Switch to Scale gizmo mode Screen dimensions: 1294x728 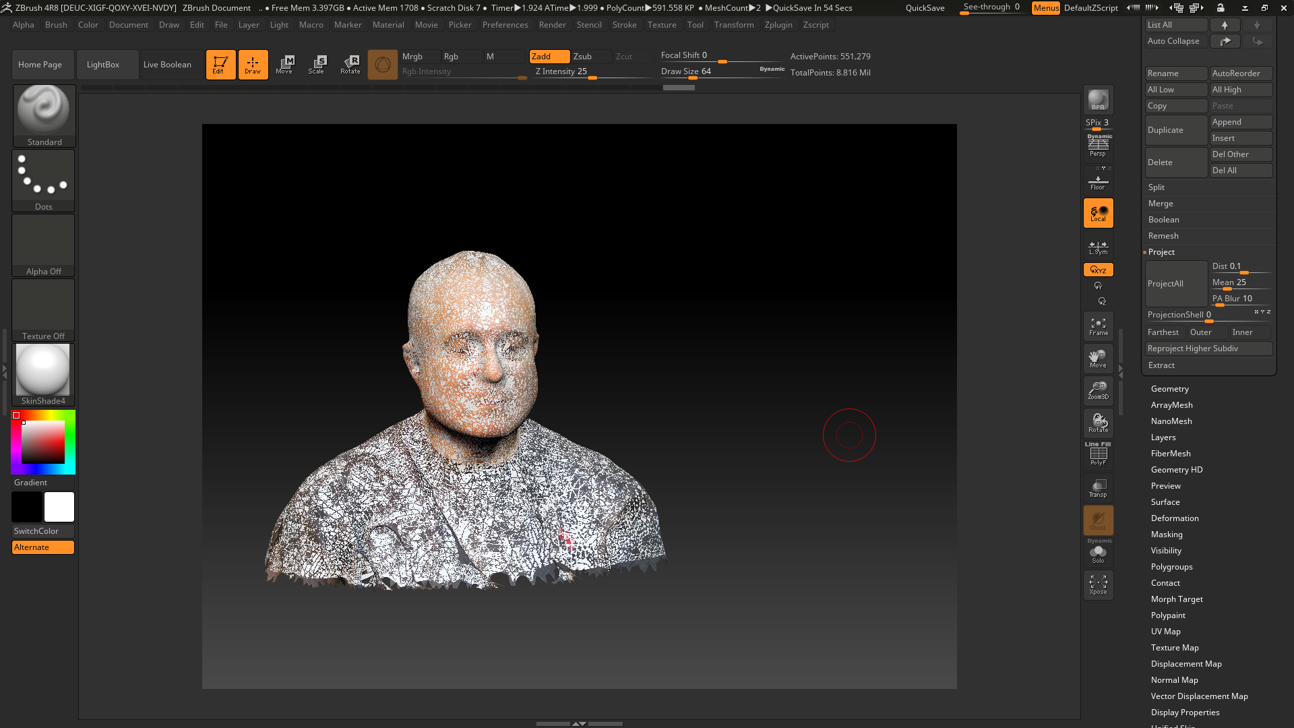(317, 65)
